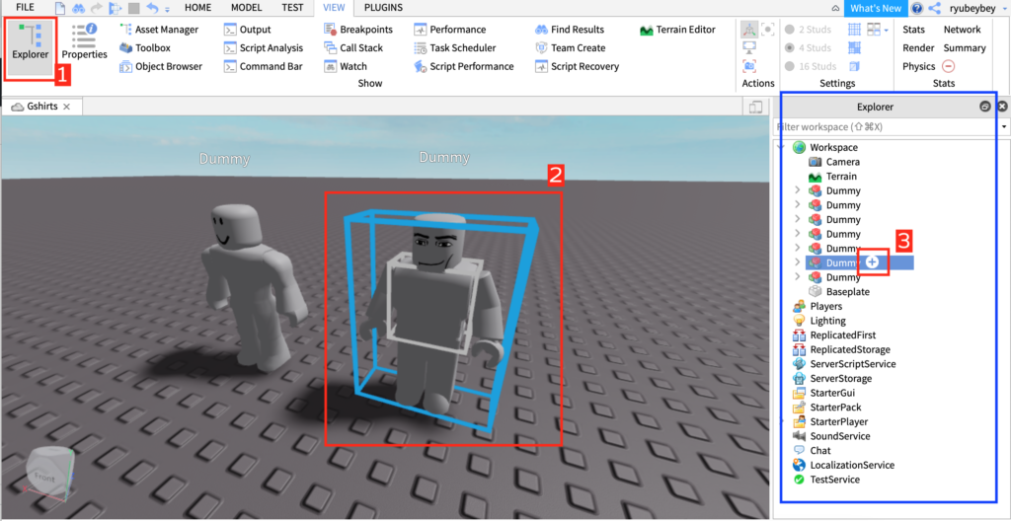Image resolution: width=1011 pixels, height=521 pixels.
Task: Select the 2 Studs radio option
Action: point(808,29)
